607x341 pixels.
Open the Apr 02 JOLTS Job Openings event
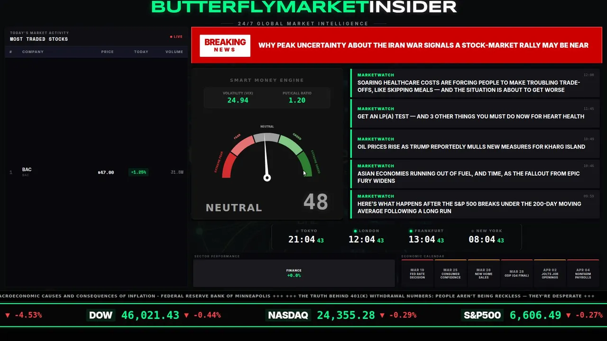[x=550, y=273]
